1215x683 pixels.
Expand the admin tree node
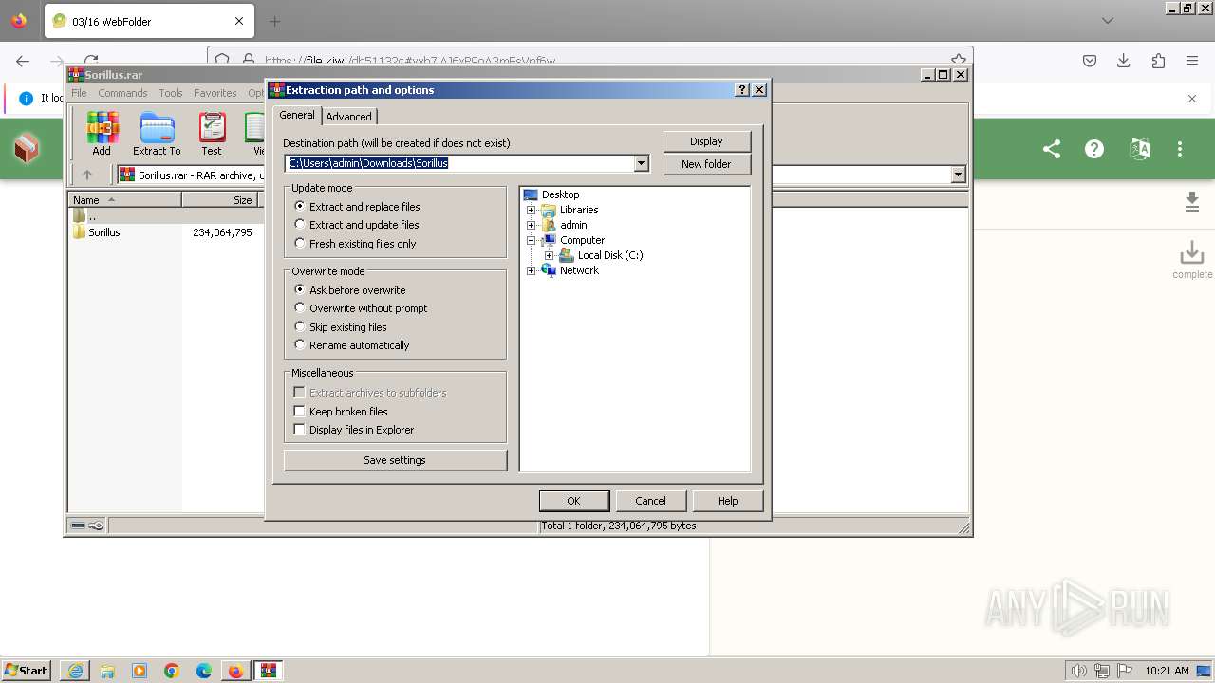coord(532,225)
